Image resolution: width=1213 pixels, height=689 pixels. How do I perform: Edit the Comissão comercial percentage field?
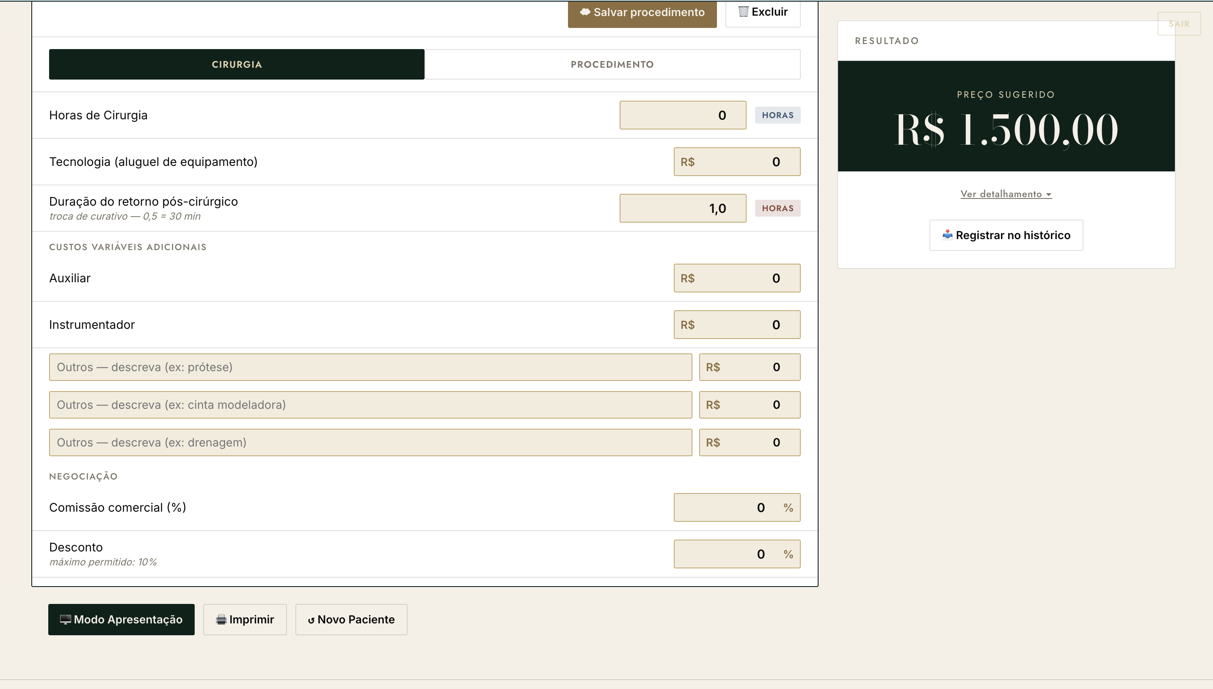coord(736,508)
